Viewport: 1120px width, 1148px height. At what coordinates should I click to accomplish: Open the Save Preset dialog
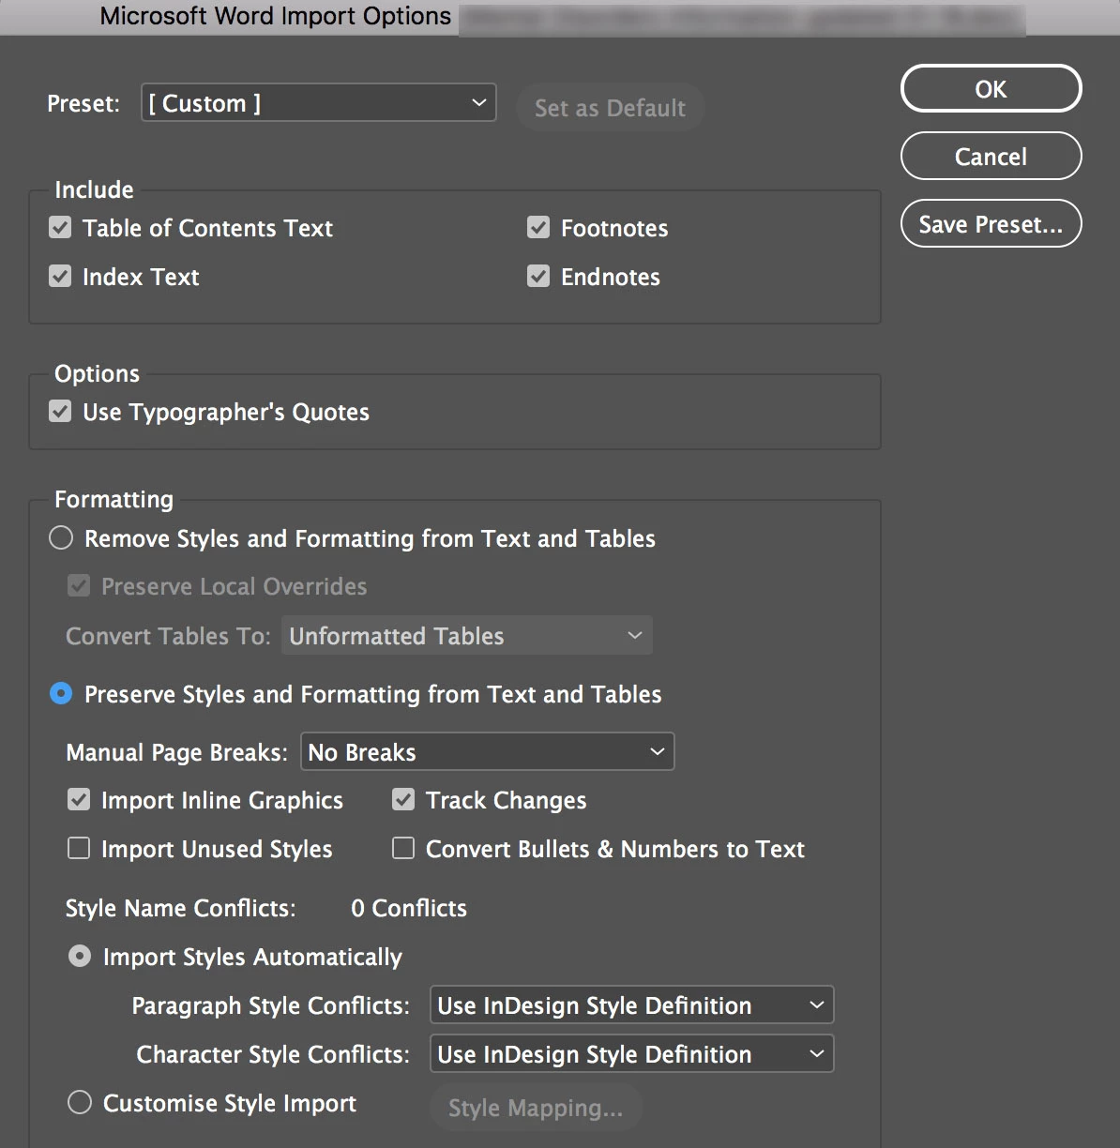tap(991, 223)
